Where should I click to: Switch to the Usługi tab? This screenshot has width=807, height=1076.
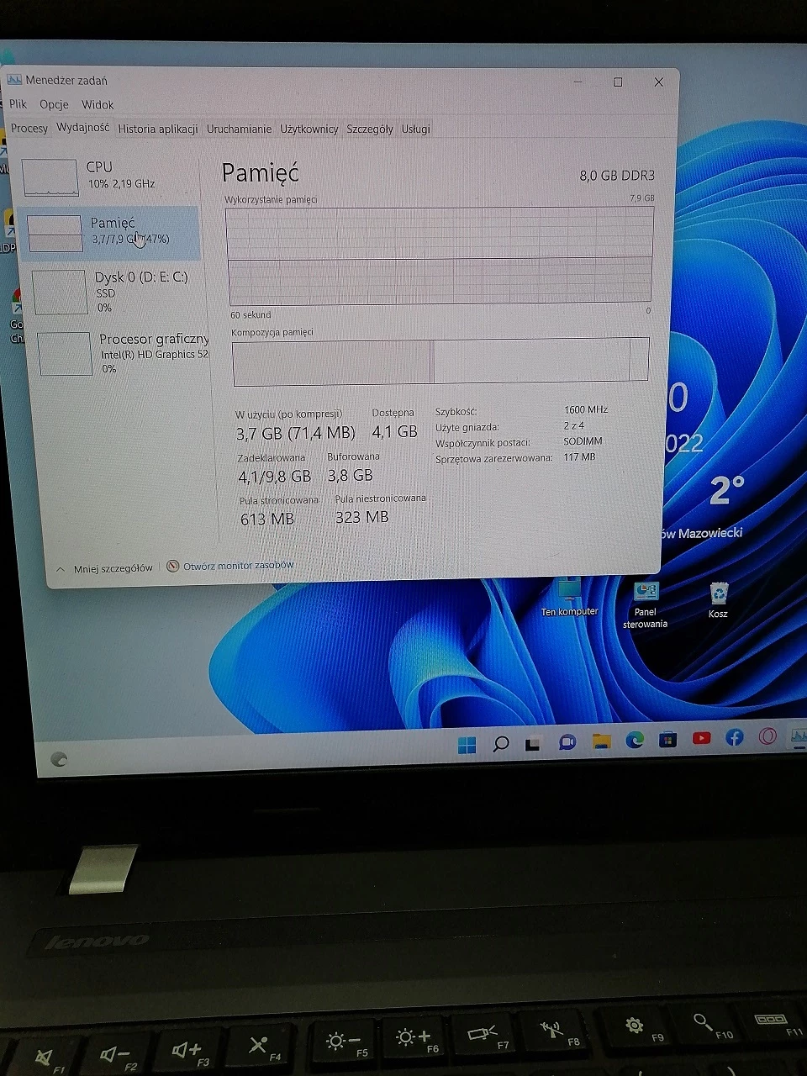point(415,129)
